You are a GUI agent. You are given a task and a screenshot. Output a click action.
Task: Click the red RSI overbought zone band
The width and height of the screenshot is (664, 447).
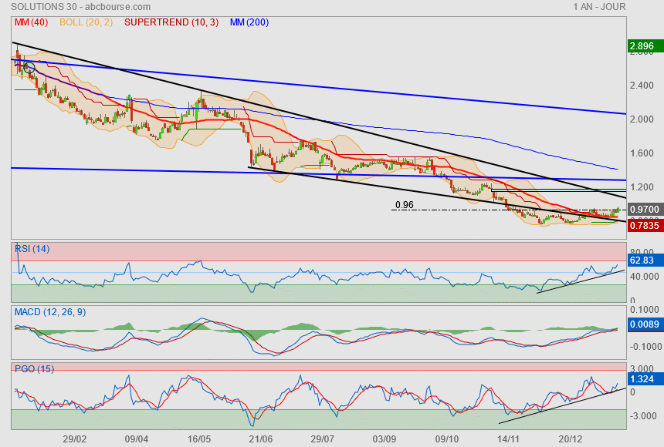[309, 251]
